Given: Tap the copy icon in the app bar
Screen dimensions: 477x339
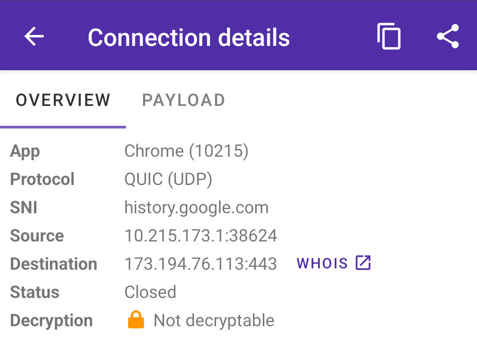Looking at the screenshot, I should click(389, 37).
